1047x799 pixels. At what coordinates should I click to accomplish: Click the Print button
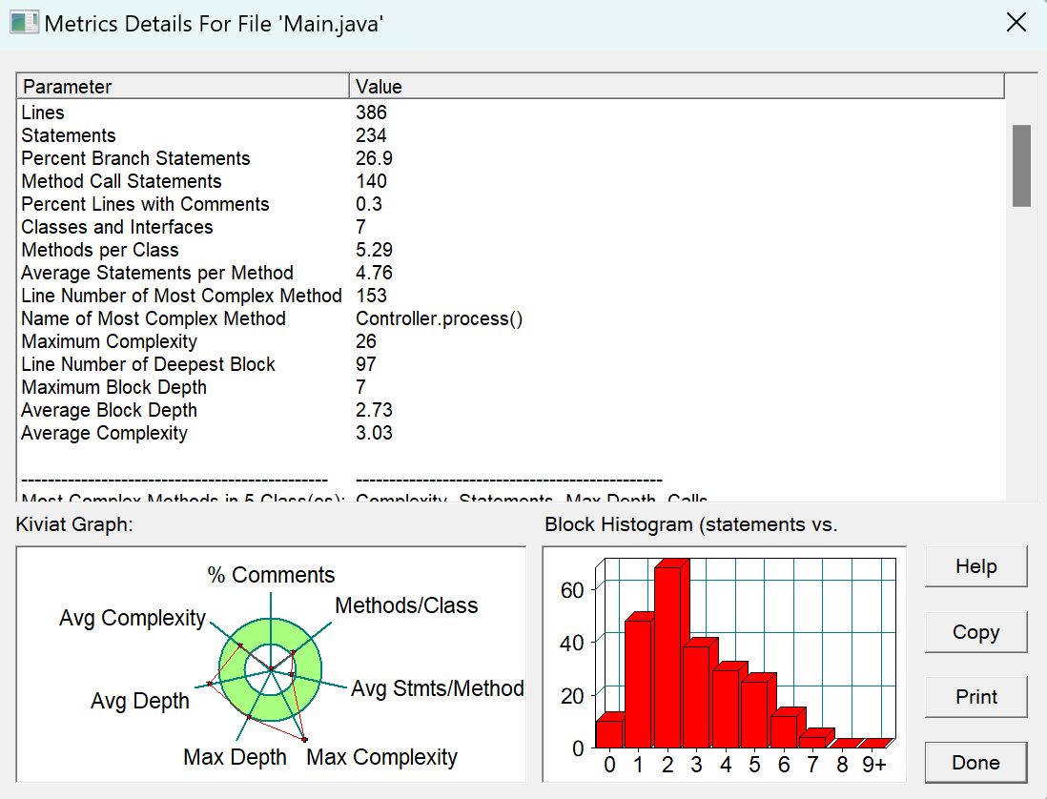pyautogui.click(x=975, y=697)
